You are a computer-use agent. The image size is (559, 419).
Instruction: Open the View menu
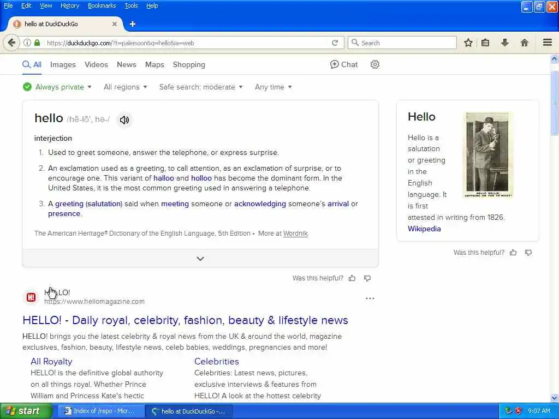coord(46,5)
